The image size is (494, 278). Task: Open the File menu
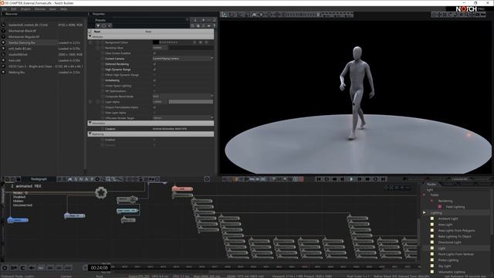click(5, 9)
